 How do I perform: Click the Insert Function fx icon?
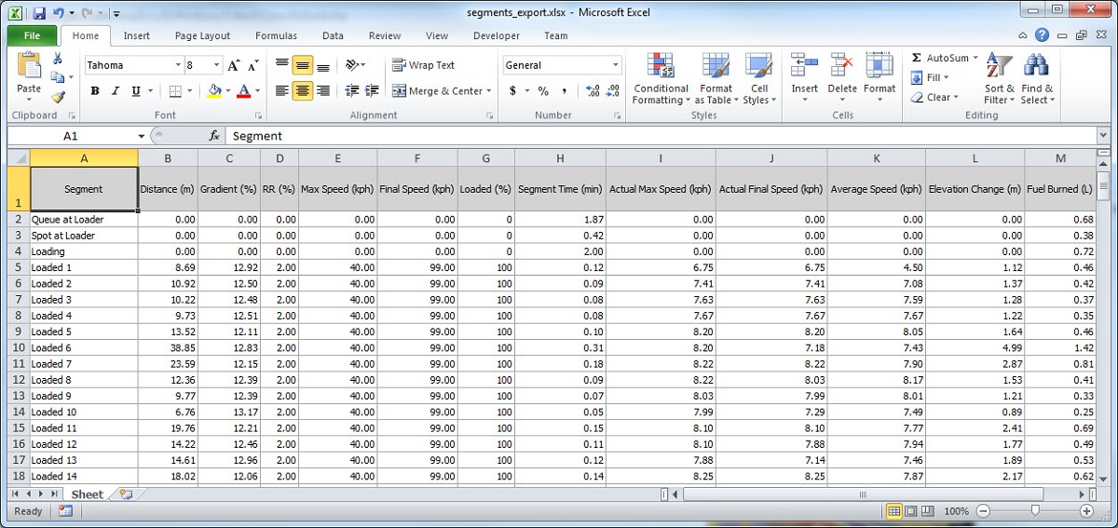213,136
